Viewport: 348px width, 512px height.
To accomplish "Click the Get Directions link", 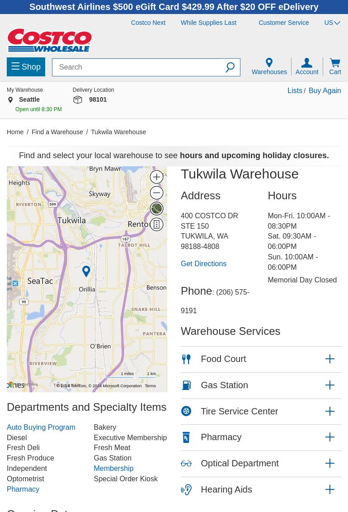I will (x=203, y=263).
